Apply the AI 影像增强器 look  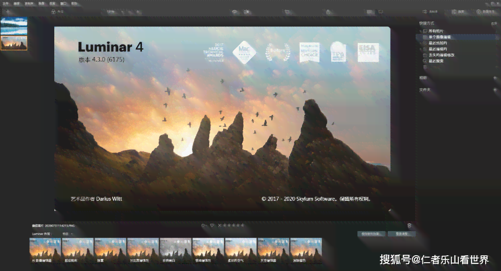coord(45,251)
